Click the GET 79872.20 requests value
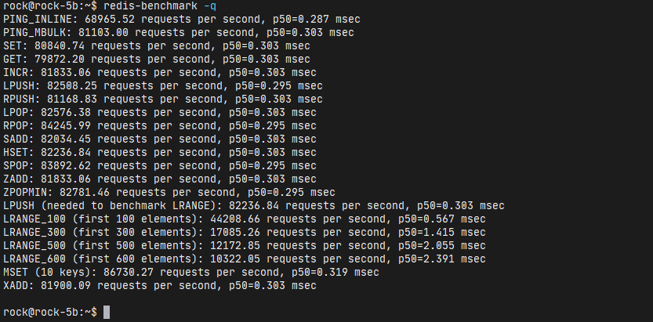The width and height of the screenshot is (653, 322). tap(60, 59)
